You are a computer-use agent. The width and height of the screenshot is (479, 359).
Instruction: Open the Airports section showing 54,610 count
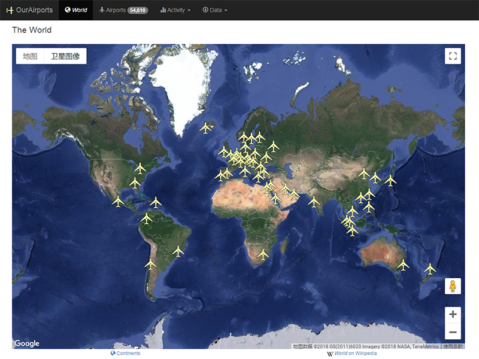coord(123,10)
